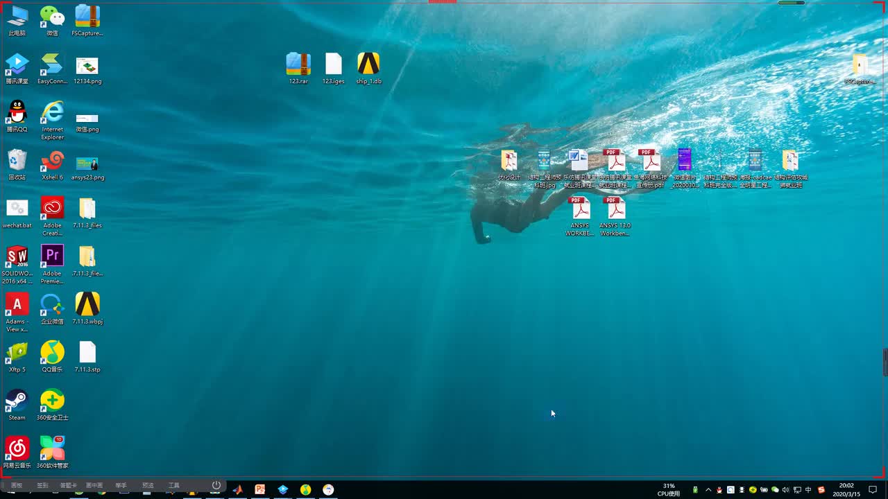Image resolution: width=888 pixels, height=499 pixels.
Task: Click 签到 in the classroom toolbar
Action: [x=42, y=485]
